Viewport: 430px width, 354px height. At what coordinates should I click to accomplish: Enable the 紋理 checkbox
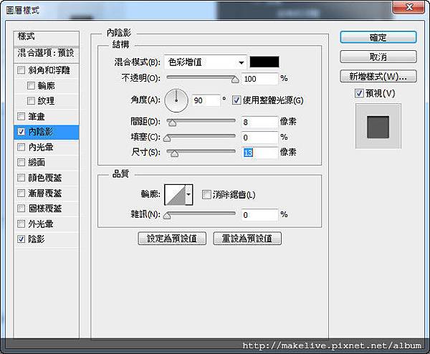pos(31,101)
